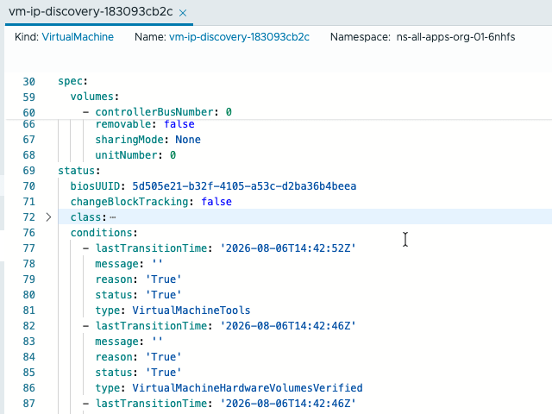Click timestamp '2026-08-06T14:42:52Z' on line 77
The width and height of the screenshot is (552, 414).
(x=288, y=248)
